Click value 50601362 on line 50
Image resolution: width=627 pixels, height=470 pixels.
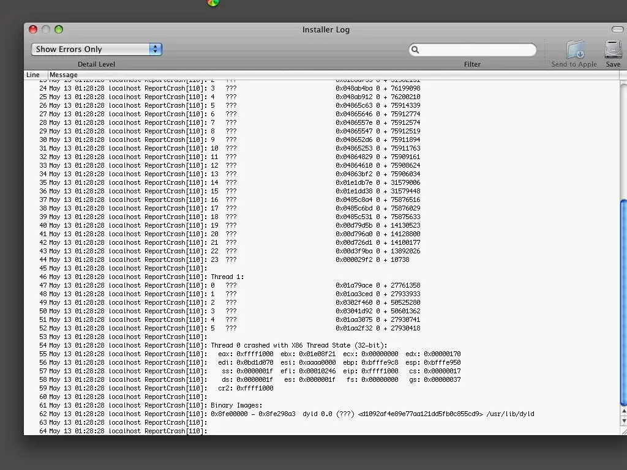(405, 311)
